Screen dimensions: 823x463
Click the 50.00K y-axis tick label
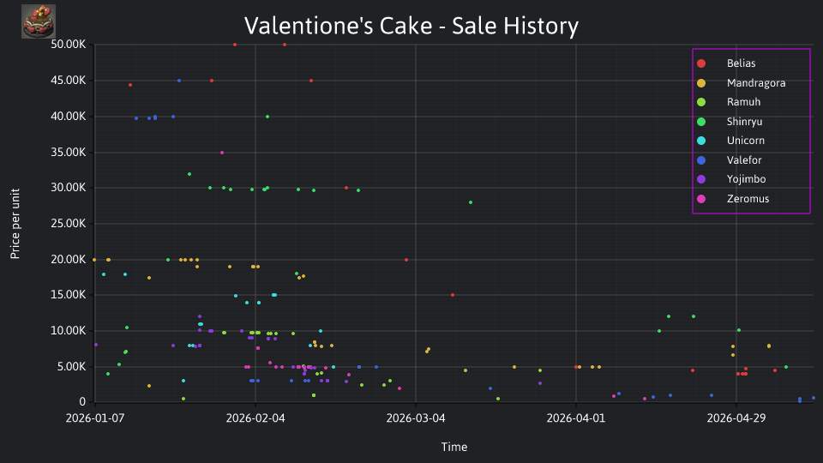point(69,45)
